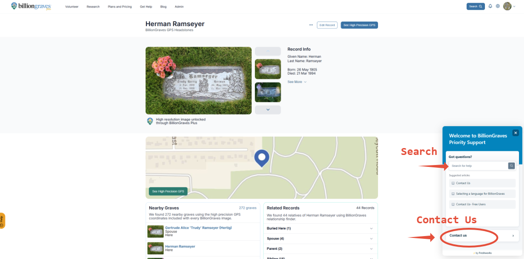Click Gertrude Ramseyer grave thumbnail
Viewport: 524px width, 259px height.
155,231
